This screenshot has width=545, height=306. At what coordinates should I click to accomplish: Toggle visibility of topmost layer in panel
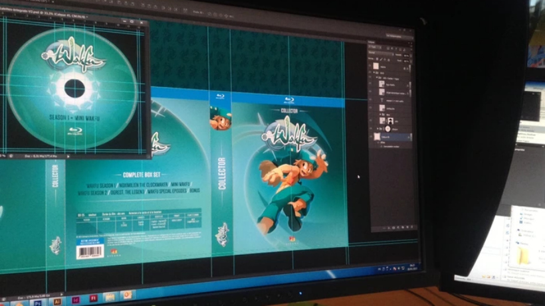click(x=370, y=66)
